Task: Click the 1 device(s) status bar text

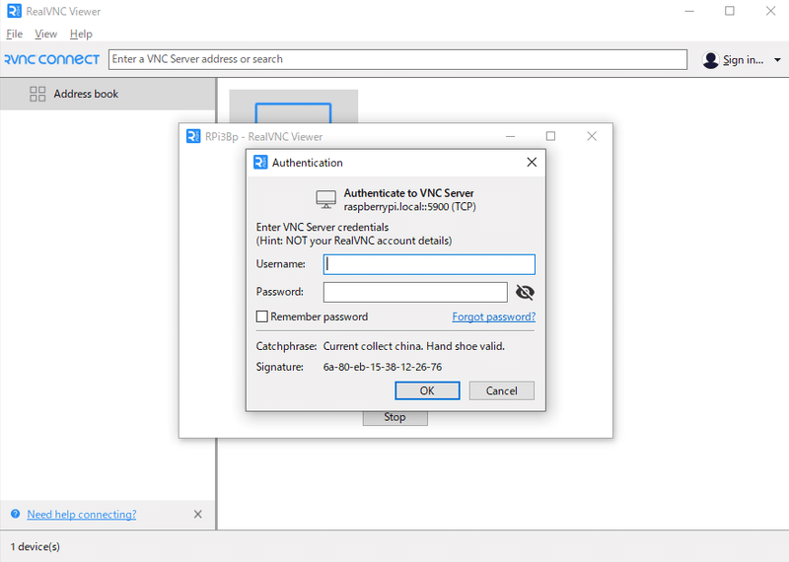Action: (x=36, y=546)
